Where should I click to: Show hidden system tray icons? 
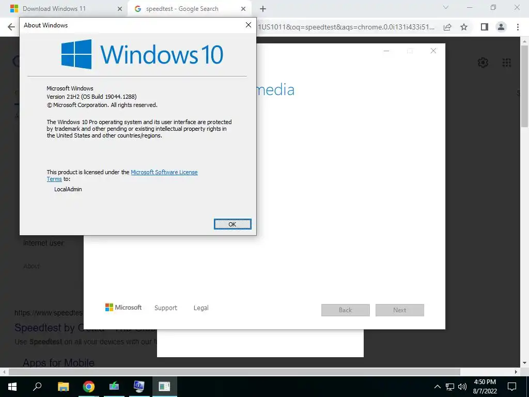[x=437, y=387]
